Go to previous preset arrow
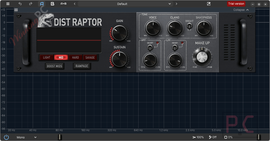Image resolution: width=270 pixels, height=141 pixels. (75, 4)
